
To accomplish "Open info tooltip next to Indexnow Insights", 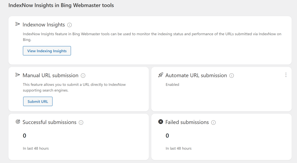I will (x=70, y=25).
